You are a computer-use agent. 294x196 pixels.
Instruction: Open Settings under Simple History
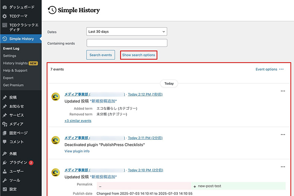10,56
